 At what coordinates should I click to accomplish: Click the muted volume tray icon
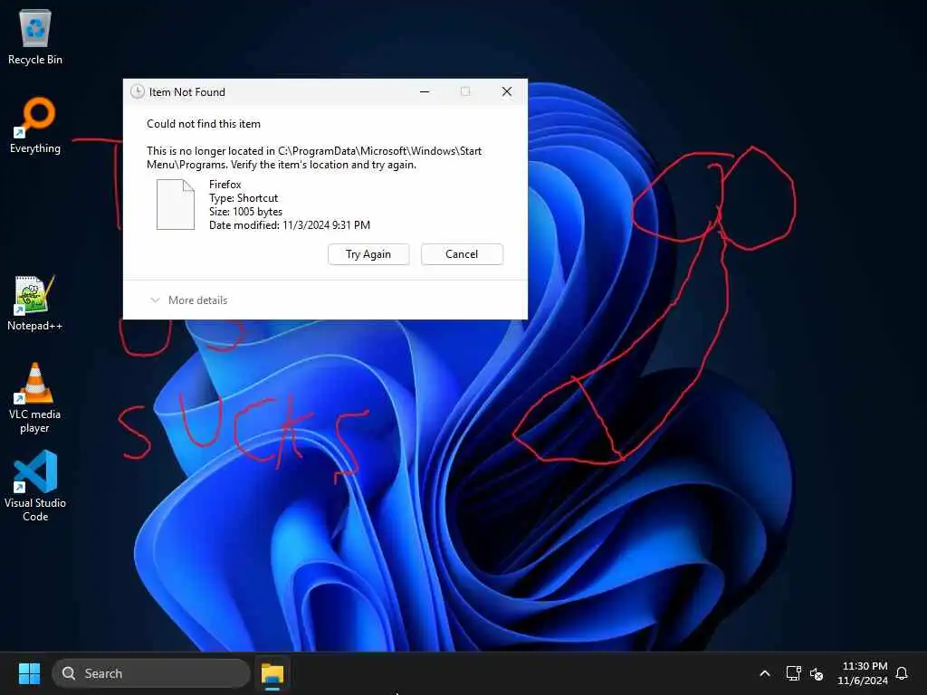click(x=817, y=673)
